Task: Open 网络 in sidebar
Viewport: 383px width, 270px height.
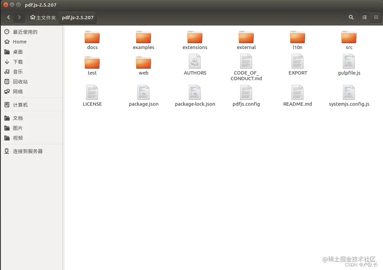Action: (32, 92)
